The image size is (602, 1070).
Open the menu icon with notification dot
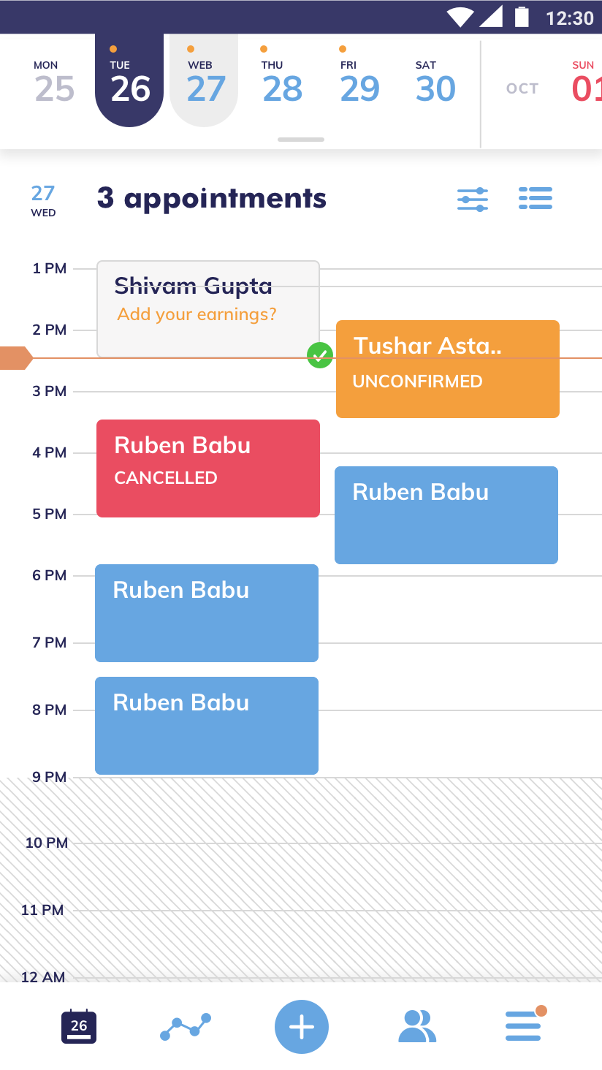[x=525, y=1025]
